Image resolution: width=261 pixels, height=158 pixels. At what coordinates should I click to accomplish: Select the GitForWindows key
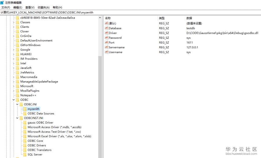30,45
